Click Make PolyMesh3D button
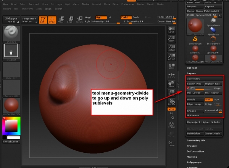The height and width of the screenshot is (168, 229). (x=208, y=11)
